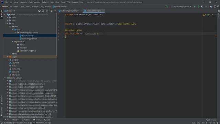This screenshot has height=124, width=220.
Task: Close the HelloController.java tab
Action: [103, 11]
